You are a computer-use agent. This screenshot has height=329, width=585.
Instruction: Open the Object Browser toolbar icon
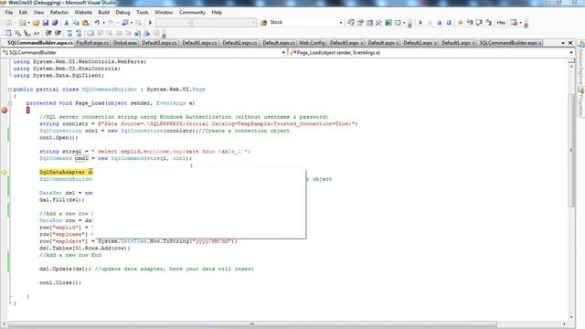pyautogui.click(x=369, y=23)
